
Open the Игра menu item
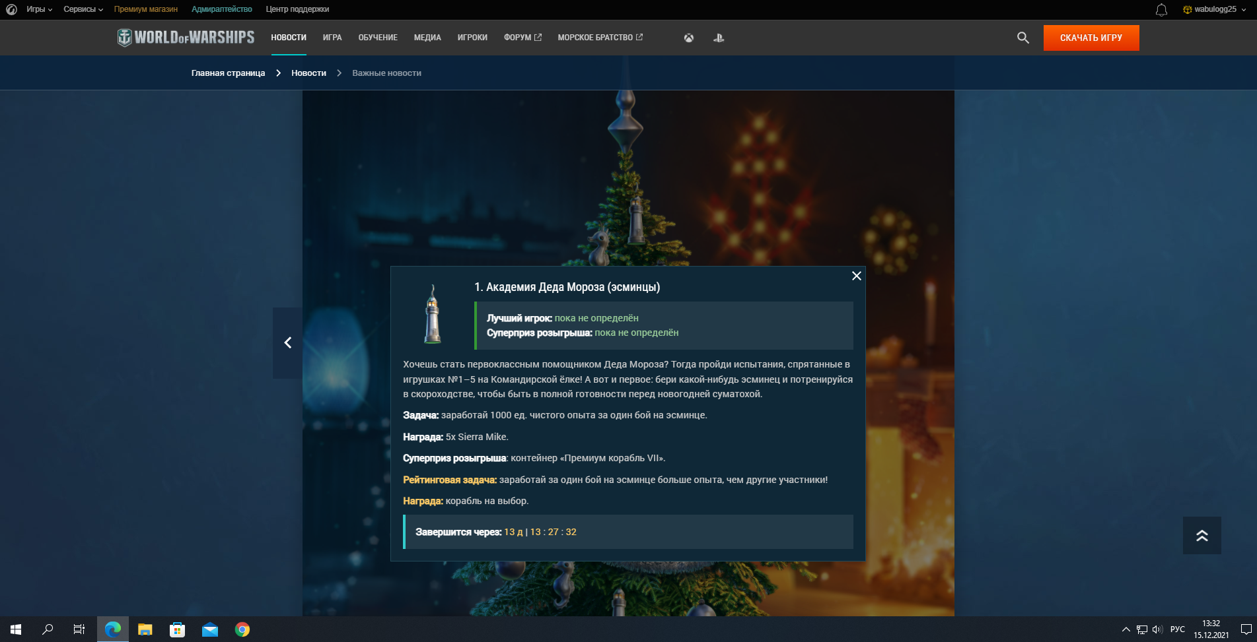pyautogui.click(x=332, y=38)
